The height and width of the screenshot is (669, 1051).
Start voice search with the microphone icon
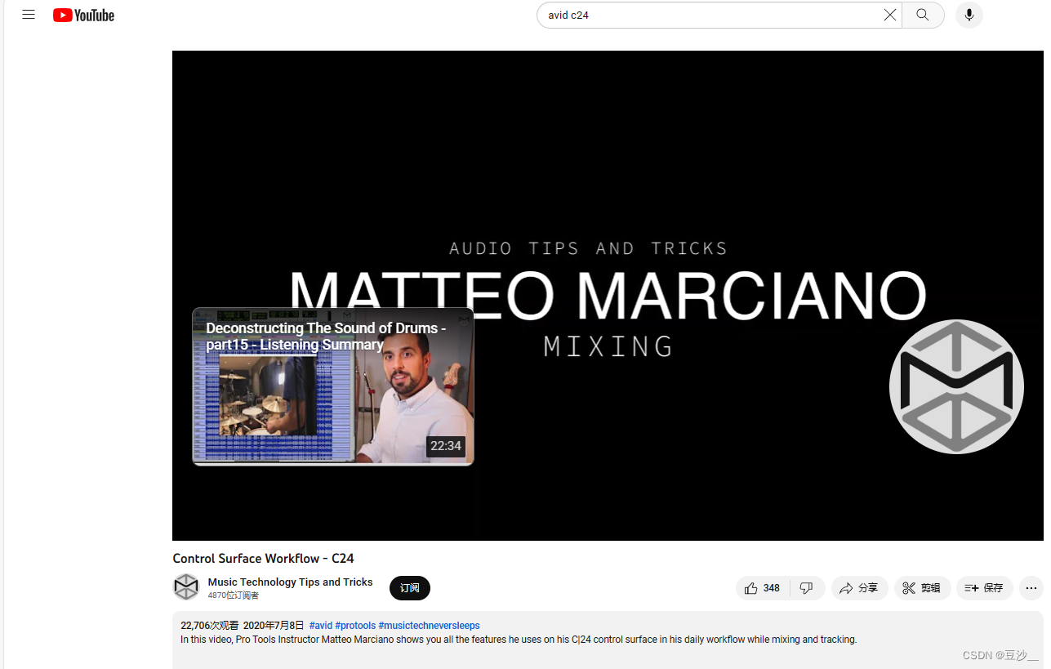coord(969,15)
